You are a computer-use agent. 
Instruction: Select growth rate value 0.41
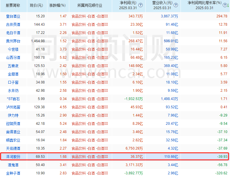(x=224, y=107)
